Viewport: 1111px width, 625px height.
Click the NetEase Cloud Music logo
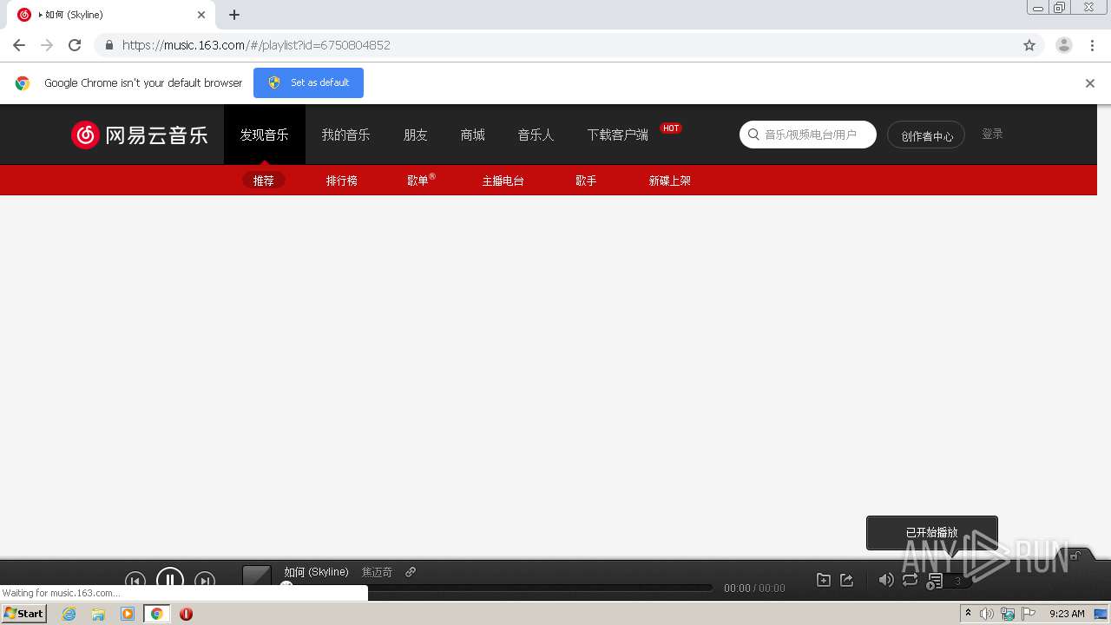coord(140,135)
